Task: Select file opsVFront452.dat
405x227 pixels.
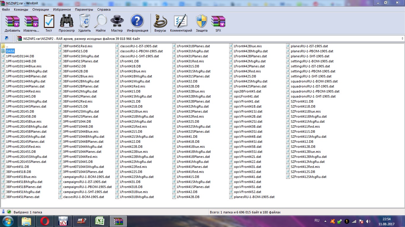Action: tap(245, 192)
